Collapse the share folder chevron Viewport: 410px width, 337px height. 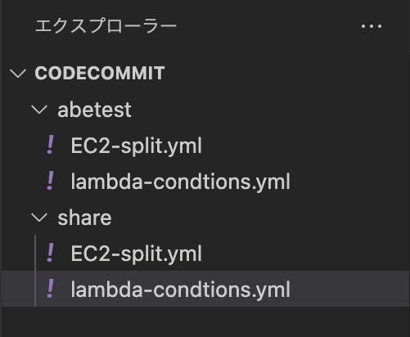[x=39, y=218]
